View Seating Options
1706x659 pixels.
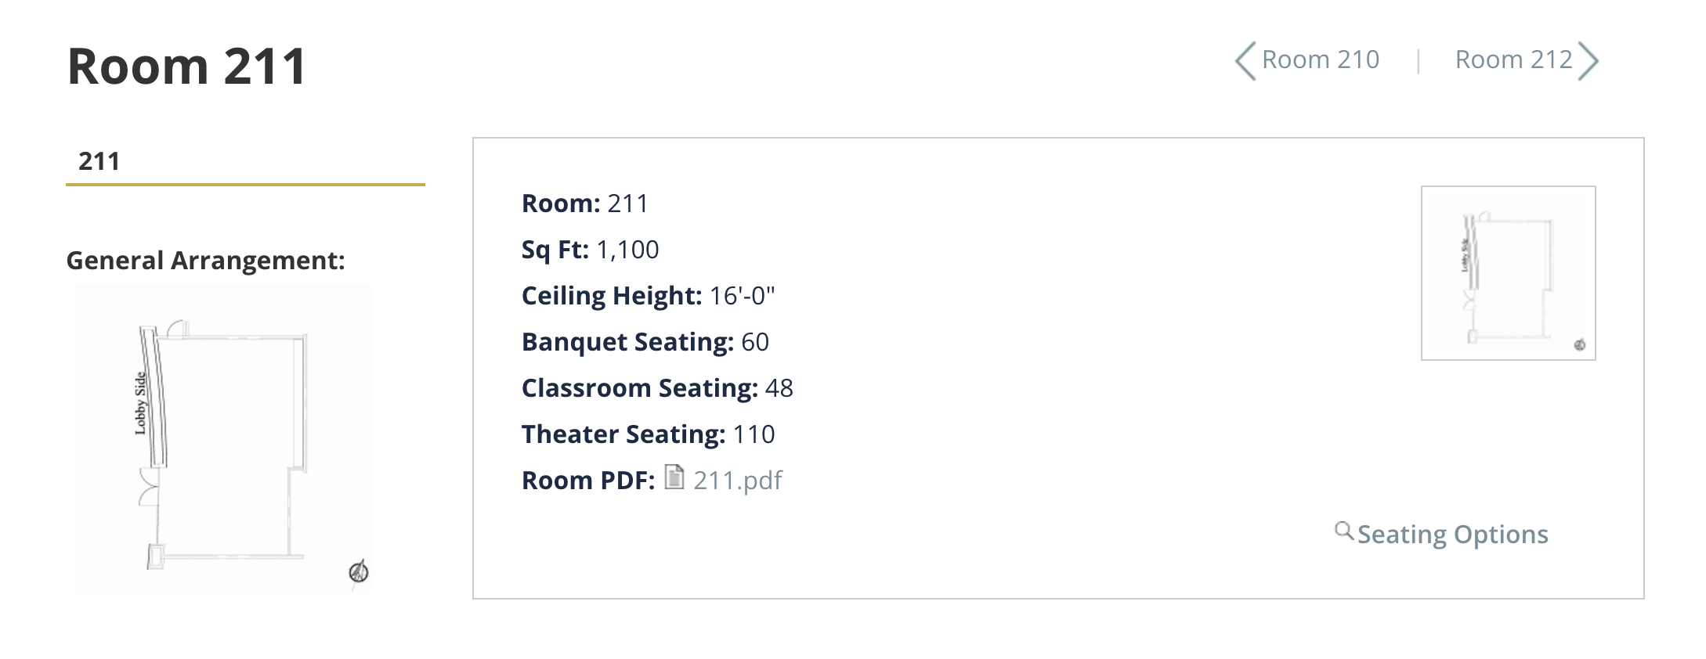tap(1452, 535)
